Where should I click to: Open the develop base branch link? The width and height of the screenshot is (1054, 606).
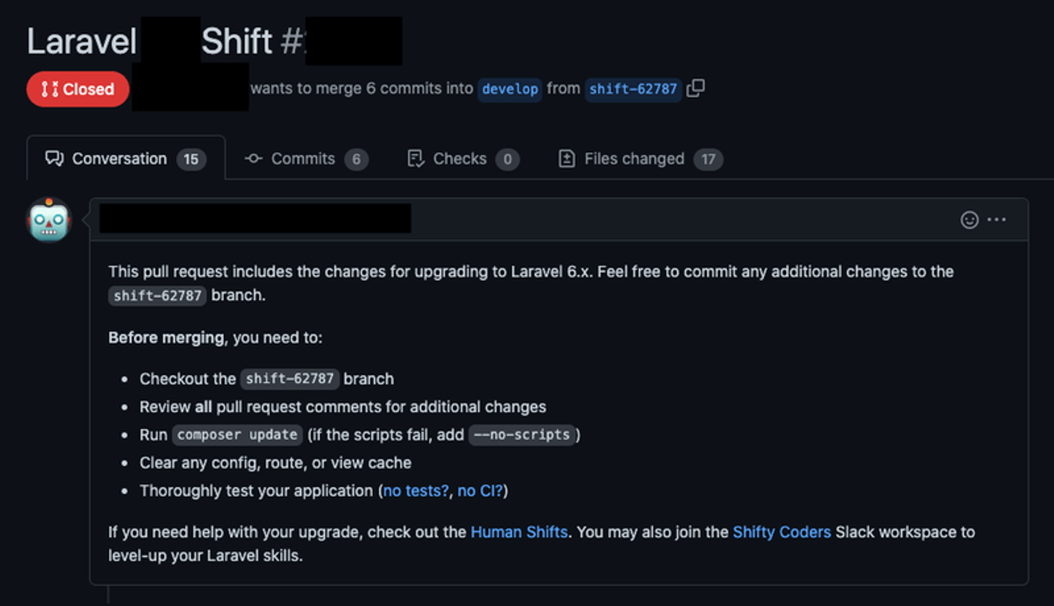[x=510, y=89]
